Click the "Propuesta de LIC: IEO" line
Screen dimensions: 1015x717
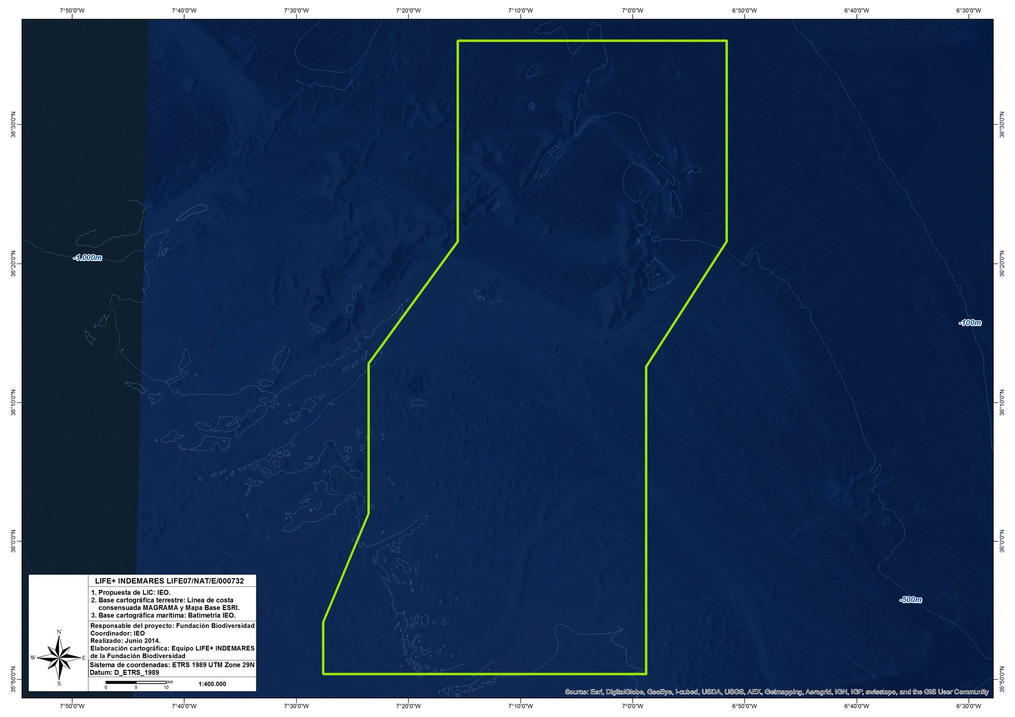coord(131,592)
